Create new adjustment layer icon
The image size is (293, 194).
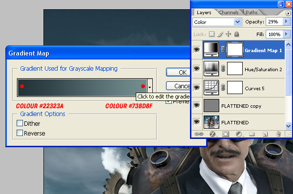[239, 134]
